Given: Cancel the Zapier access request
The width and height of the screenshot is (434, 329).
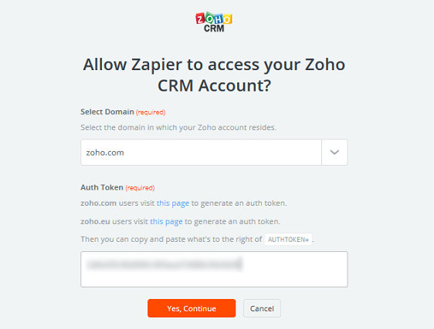Looking at the screenshot, I should [262, 308].
